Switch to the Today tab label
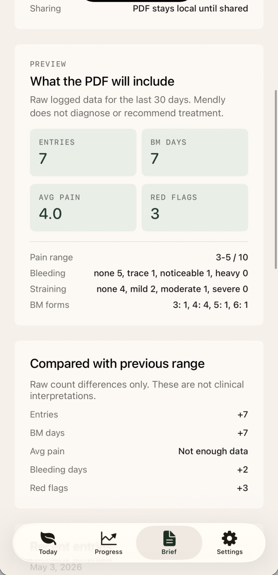278x575 pixels. 48,552
